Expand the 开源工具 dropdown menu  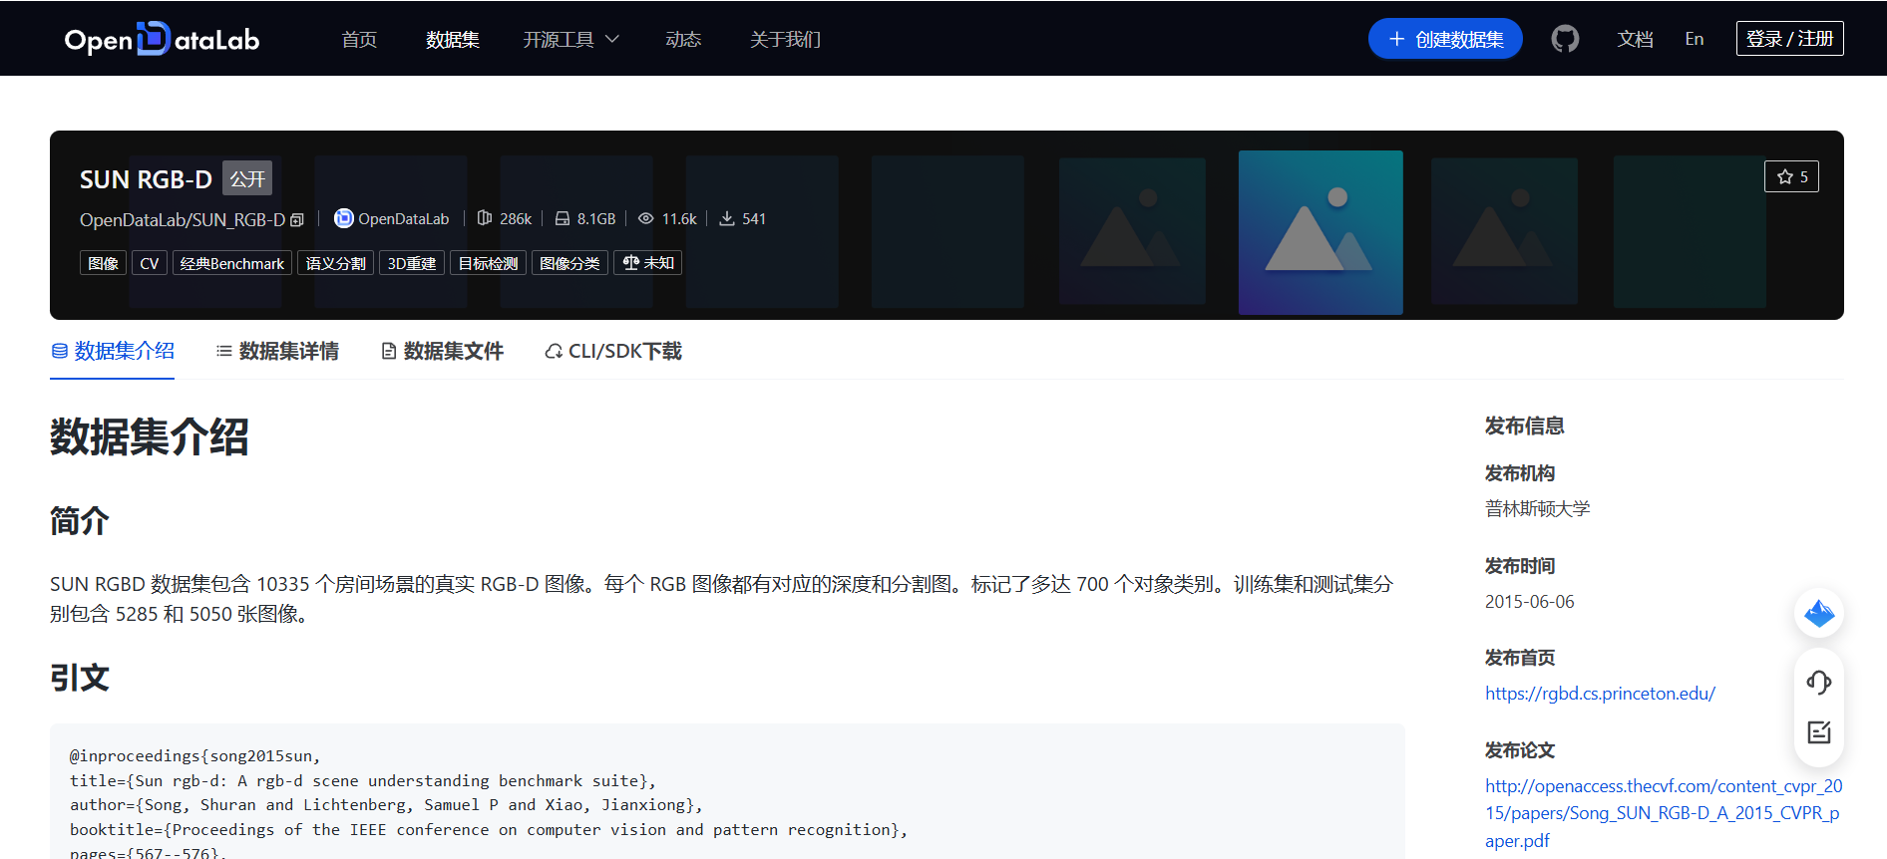point(570,39)
